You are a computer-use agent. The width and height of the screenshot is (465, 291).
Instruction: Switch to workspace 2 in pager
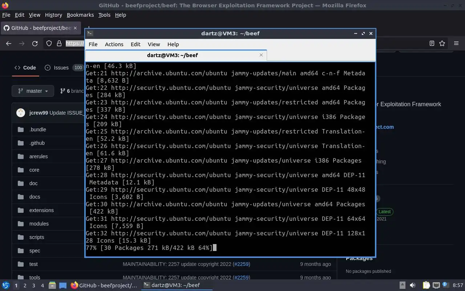coord(25,286)
